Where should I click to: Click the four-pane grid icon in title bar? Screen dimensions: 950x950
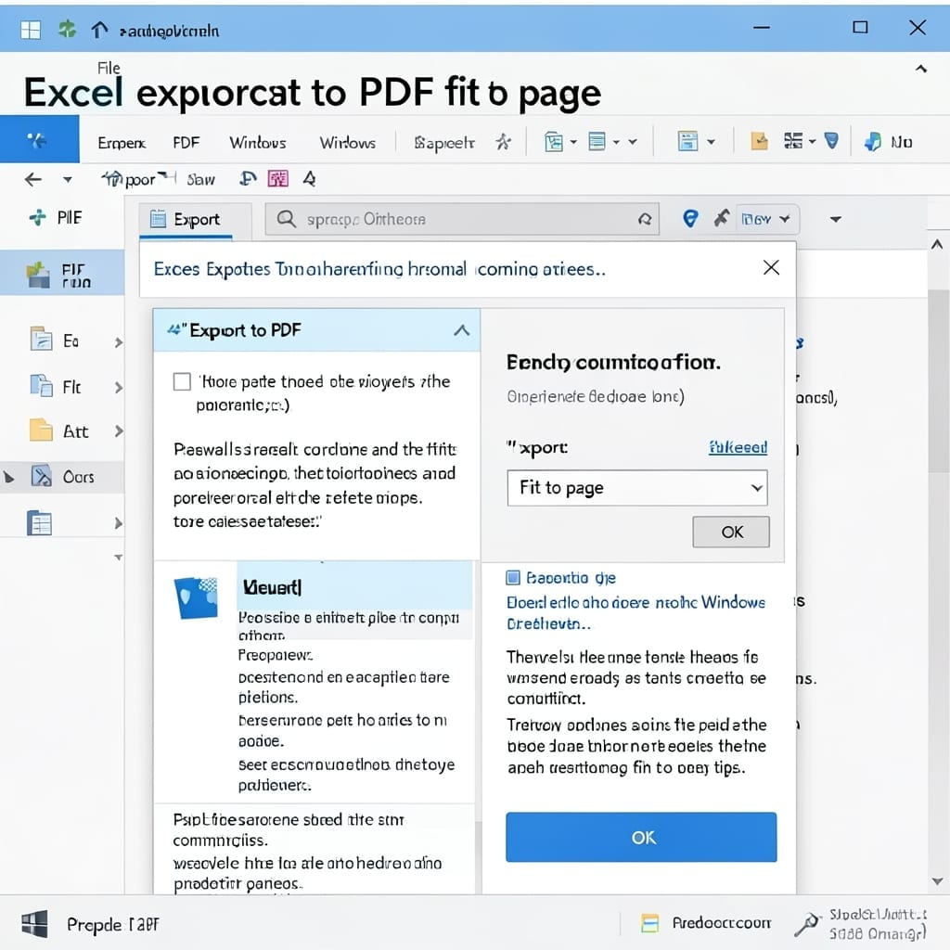(31, 29)
